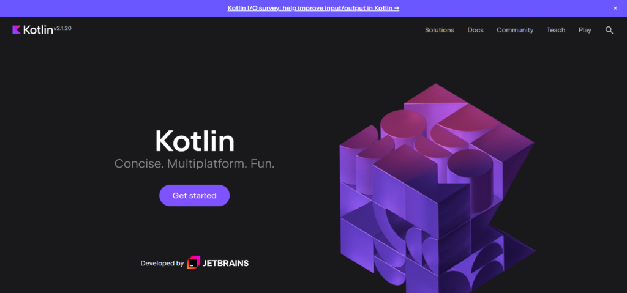Viewport: 627px width, 293px height.
Task: Open the Solutions menu
Action: pos(440,30)
